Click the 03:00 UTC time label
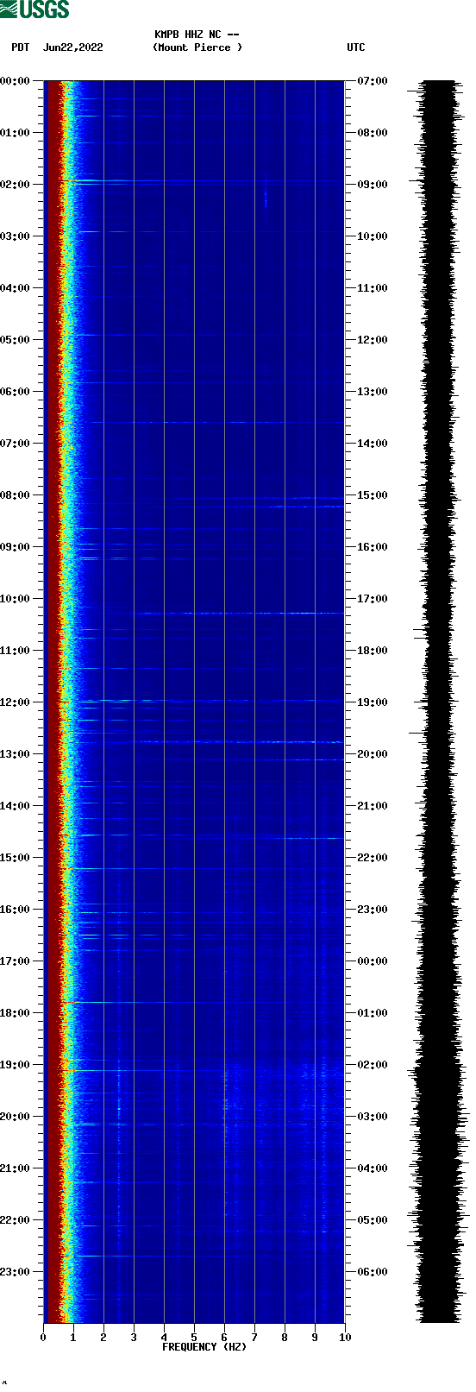Screen dimensions: 476x1392 click(x=373, y=1117)
